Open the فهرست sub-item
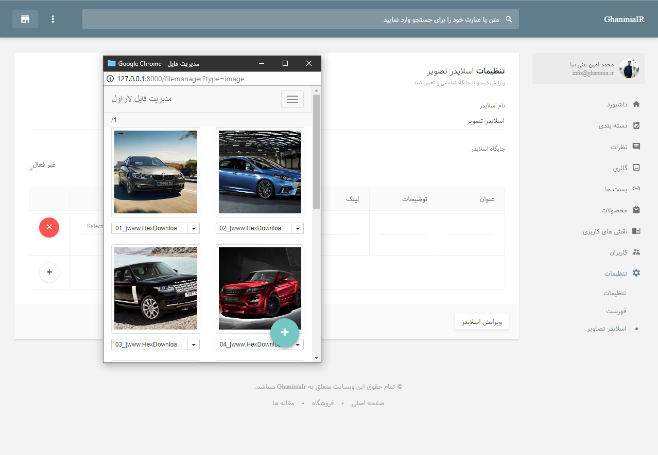 click(616, 311)
